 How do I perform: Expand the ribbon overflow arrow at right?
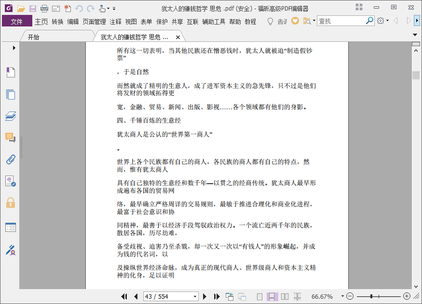tap(417, 21)
